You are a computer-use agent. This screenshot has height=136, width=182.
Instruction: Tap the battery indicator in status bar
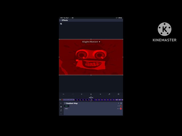(x=120, y=18)
